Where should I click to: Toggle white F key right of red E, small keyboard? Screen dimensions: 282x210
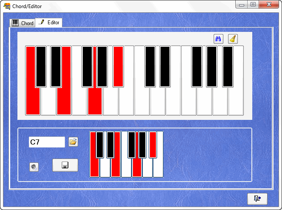[x=126, y=168]
